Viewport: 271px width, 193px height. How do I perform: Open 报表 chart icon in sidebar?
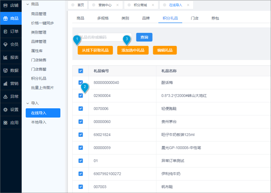tap(5, 57)
